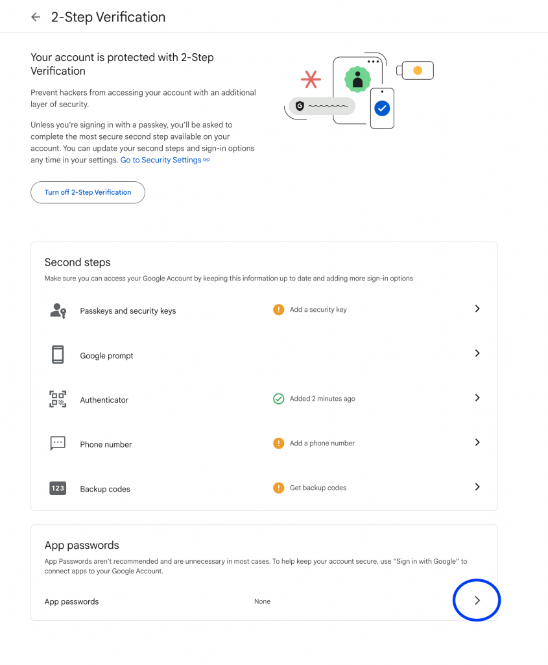This screenshot has width=548, height=665.
Task: Click orange warning icon beside Add a security key
Action: (279, 310)
